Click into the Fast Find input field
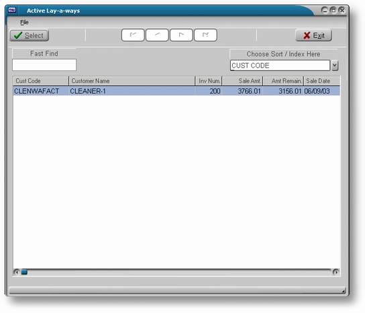Image resolution: width=365 pixels, height=313 pixels. 44,65
